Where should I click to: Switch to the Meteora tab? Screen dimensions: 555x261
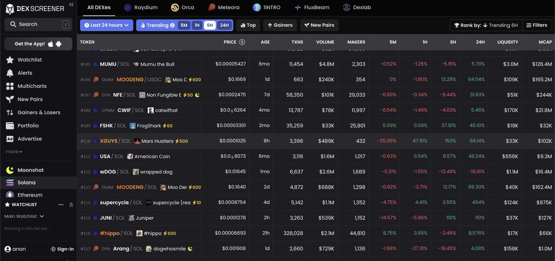pos(223,8)
